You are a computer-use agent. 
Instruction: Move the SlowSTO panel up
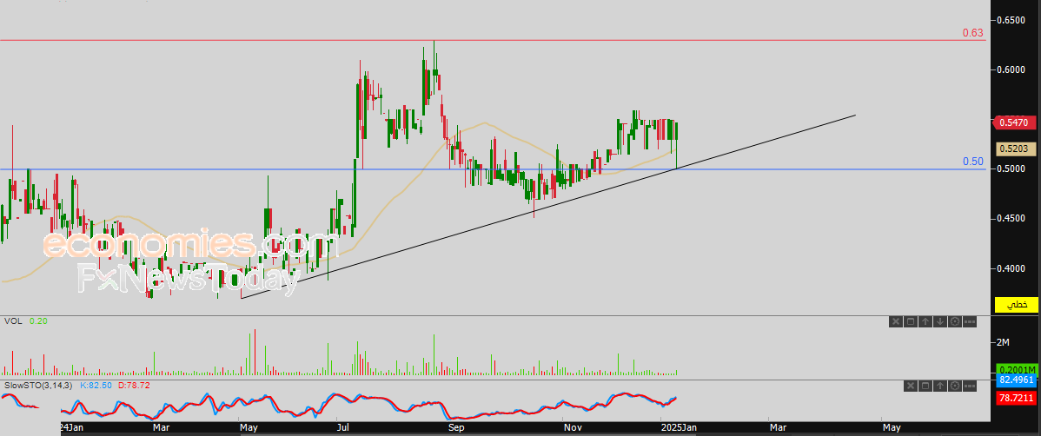pyautogui.click(x=939, y=386)
